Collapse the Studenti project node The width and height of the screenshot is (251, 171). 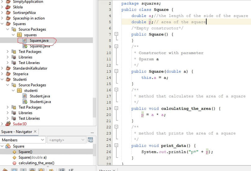click(2, 79)
